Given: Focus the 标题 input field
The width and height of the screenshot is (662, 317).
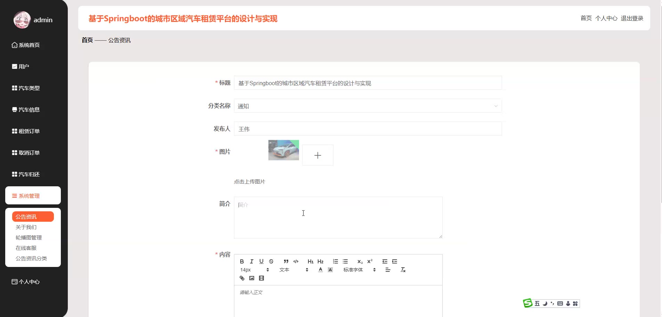Looking at the screenshot, I should coord(368,83).
